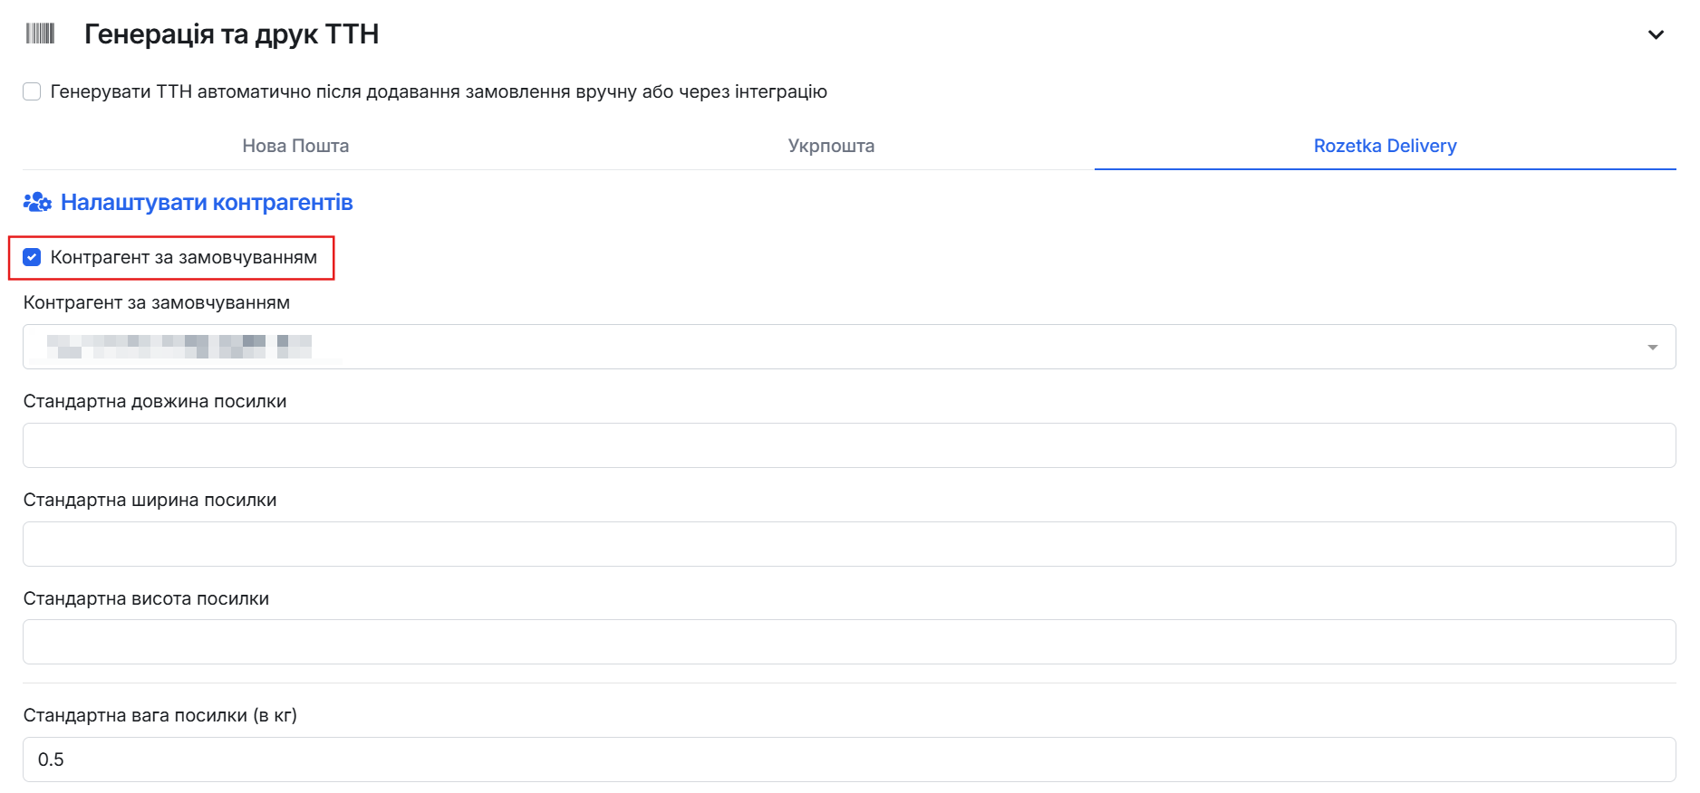Click the Генерація та друк ТТН heading
The height and width of the screenshot is (793, 1700).
[x=231, y=34]
